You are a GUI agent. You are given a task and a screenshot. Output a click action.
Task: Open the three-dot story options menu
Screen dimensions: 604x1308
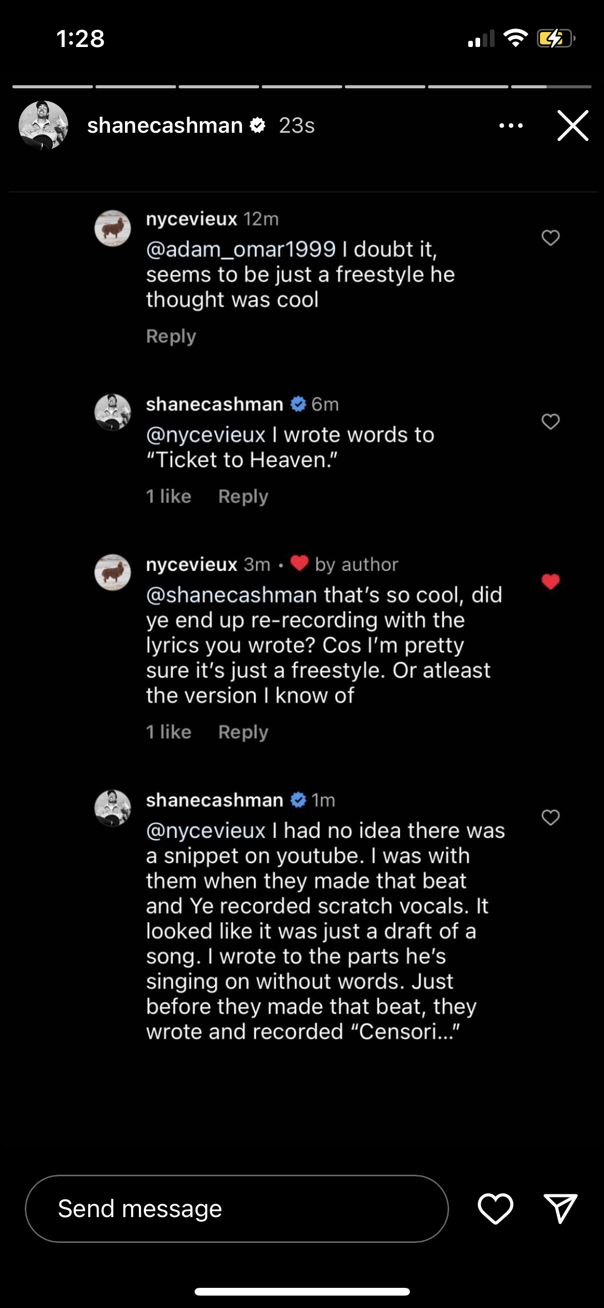pyautogui.click(x=511, y=126)
